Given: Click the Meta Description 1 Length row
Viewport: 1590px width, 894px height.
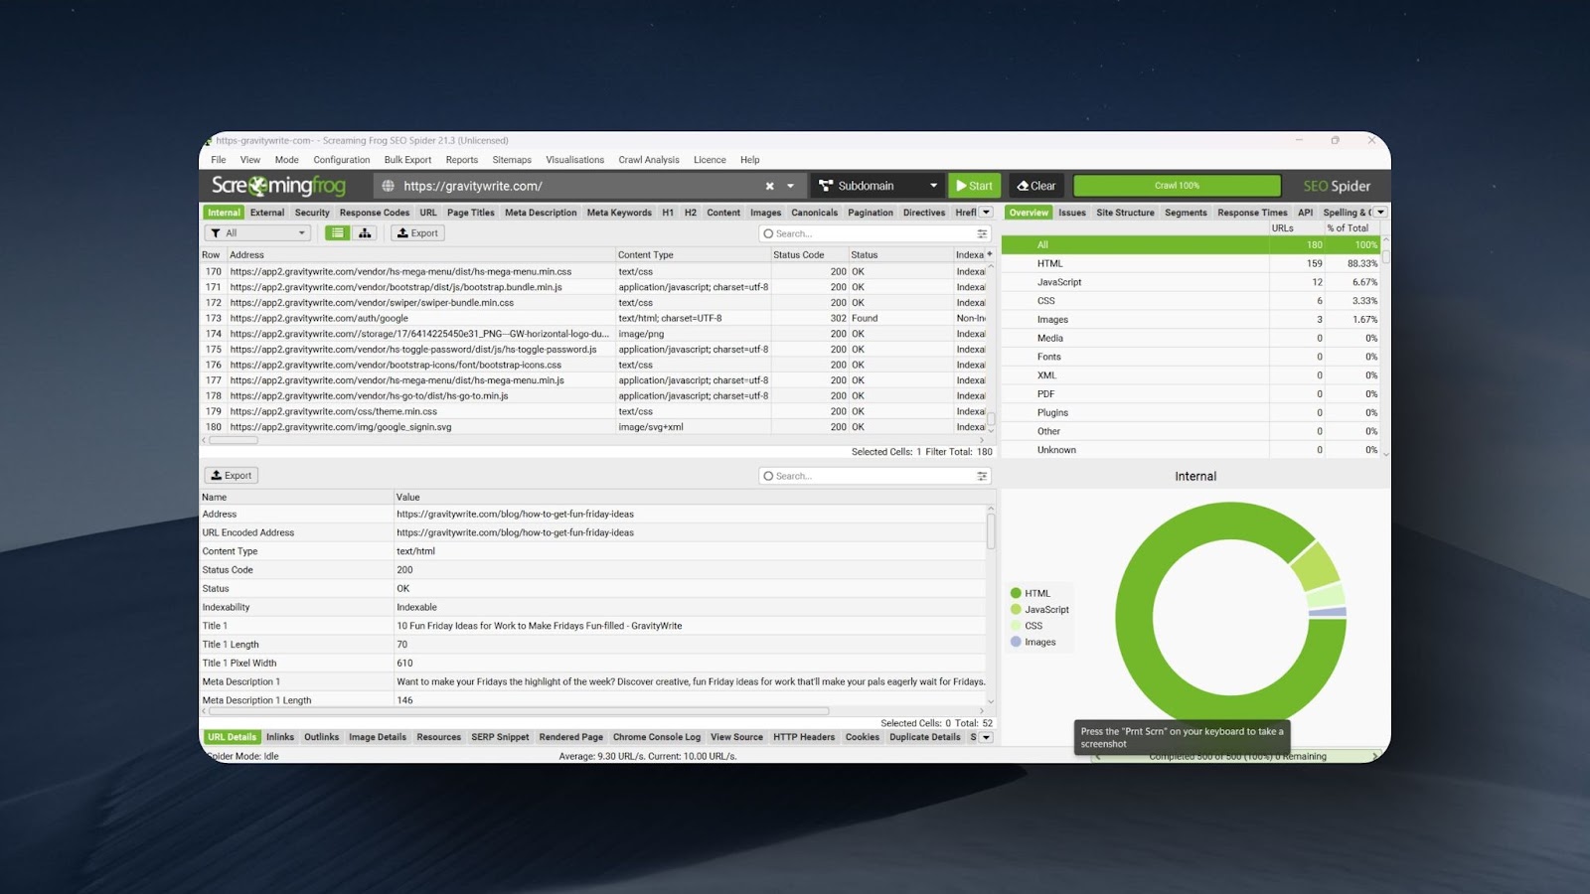Looking at the screenshot, I should (594, 700).
